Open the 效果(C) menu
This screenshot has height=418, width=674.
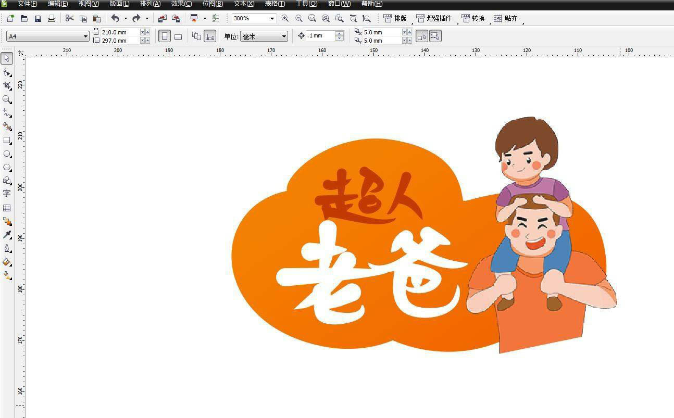tap(181, 4)
